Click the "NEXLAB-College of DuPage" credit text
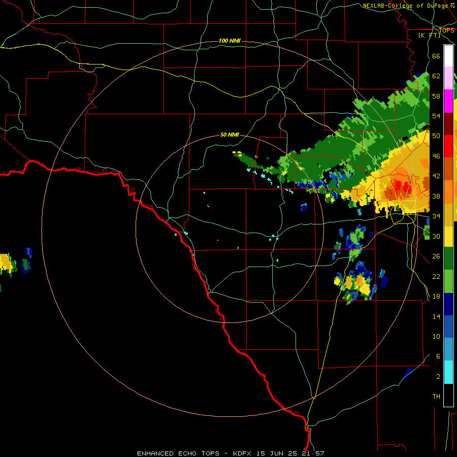The height and width of the screenshot is (457, 457). [405, 5]
